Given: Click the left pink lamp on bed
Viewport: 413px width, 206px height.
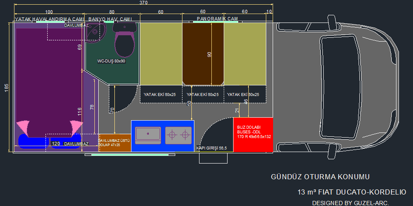Looking at the screenshot, I should [23, 127].
